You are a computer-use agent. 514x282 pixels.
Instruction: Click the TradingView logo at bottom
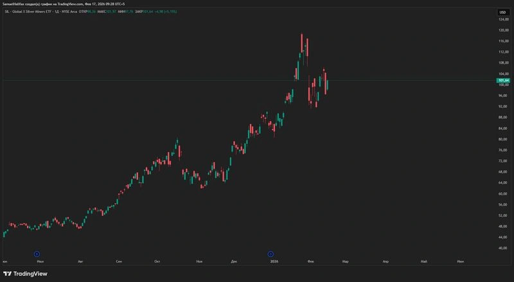pyautogui.click(x=25, y=274)
